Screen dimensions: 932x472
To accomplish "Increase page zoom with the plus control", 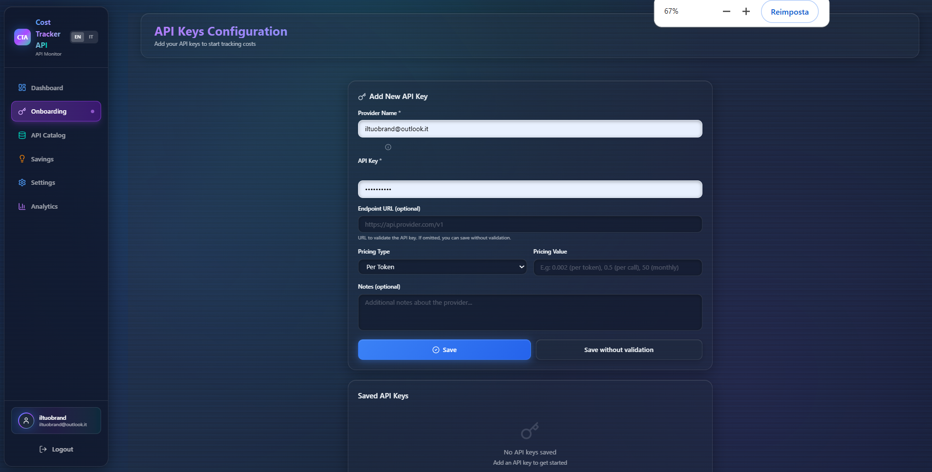I will (x=745, y=11).
